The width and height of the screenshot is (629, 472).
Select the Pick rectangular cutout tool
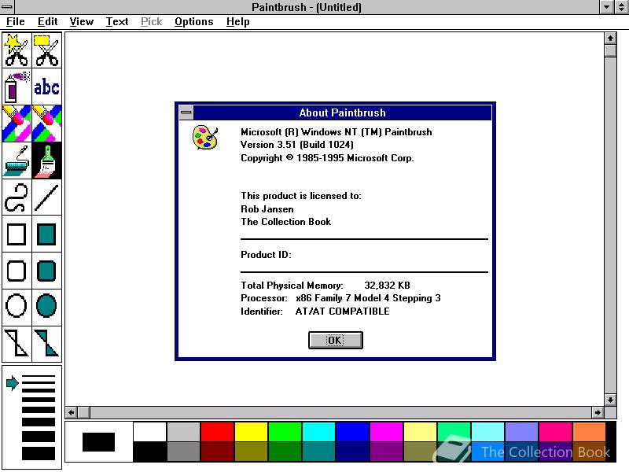47,50
